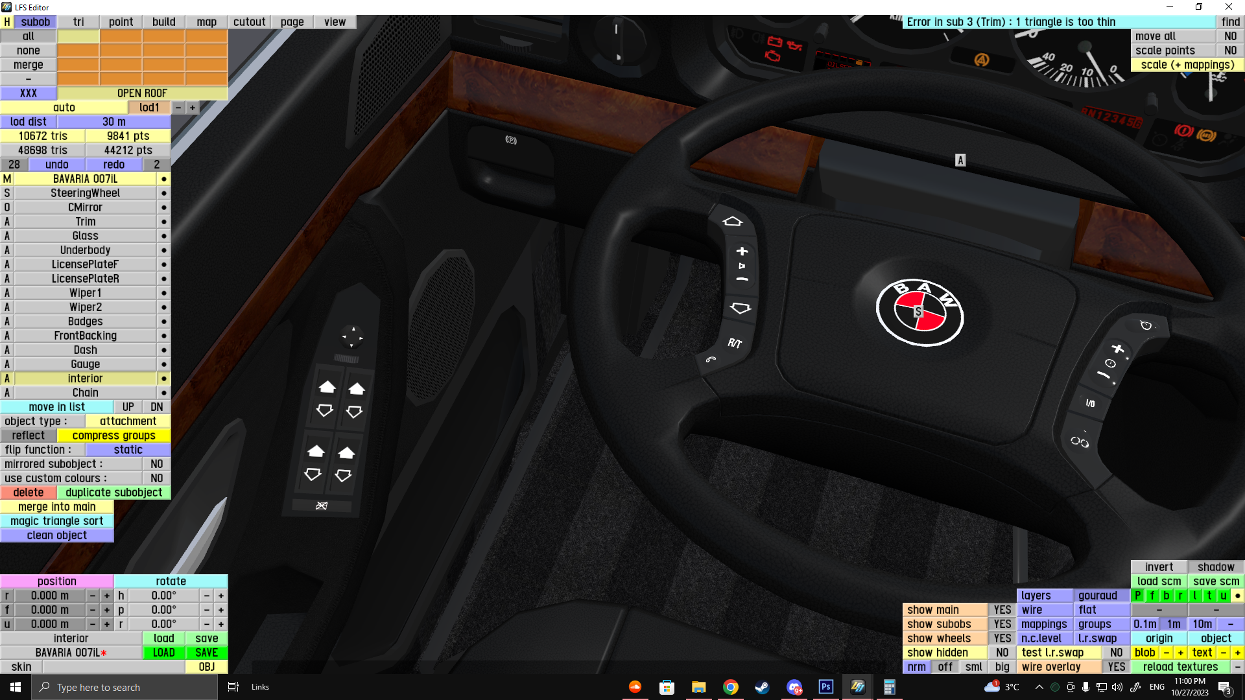The width and height of the screenshot is (1245, 700).
Task: Switch to the map tab
Action: (206, 22)
